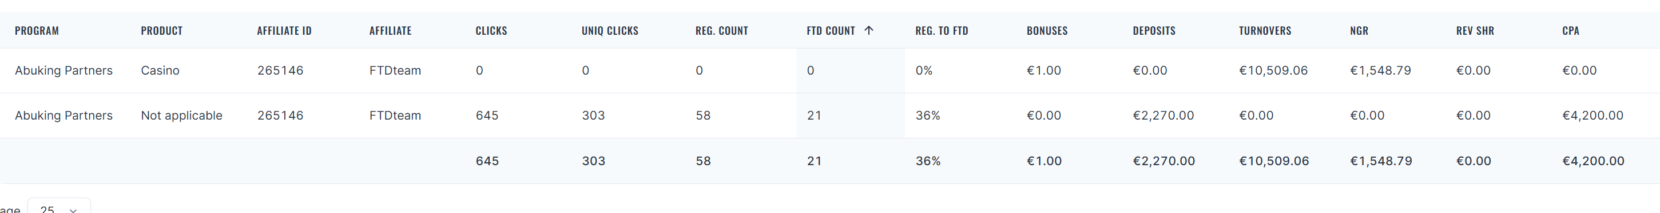Sort by the Bonuses column header
This screenshot has height=213, width=1660.
pos(1047,31)
